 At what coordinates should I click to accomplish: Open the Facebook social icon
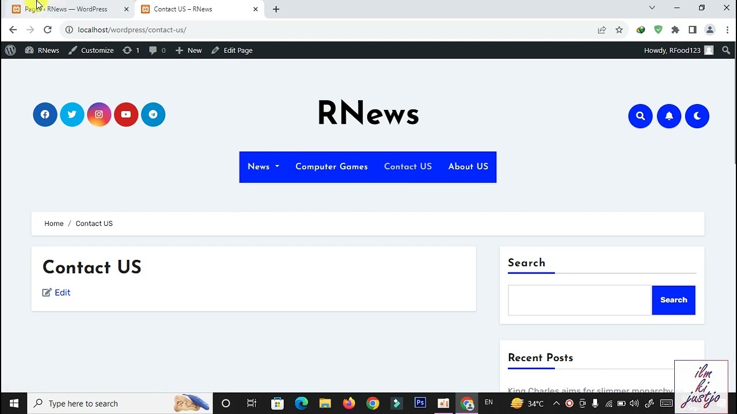(45, 114)
